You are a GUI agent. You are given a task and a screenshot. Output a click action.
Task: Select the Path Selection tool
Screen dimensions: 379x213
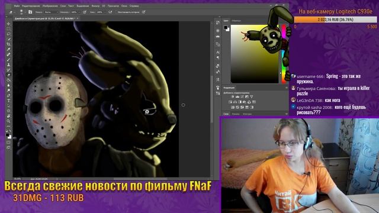pyautogui.click(x=8, y=106)
